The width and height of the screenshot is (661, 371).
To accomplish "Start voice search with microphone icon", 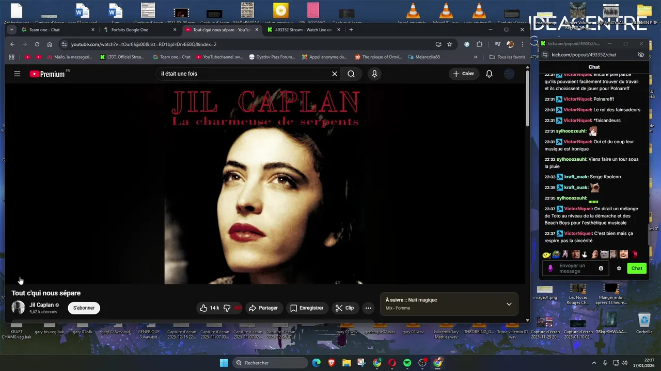I will [x=374, y=74].
